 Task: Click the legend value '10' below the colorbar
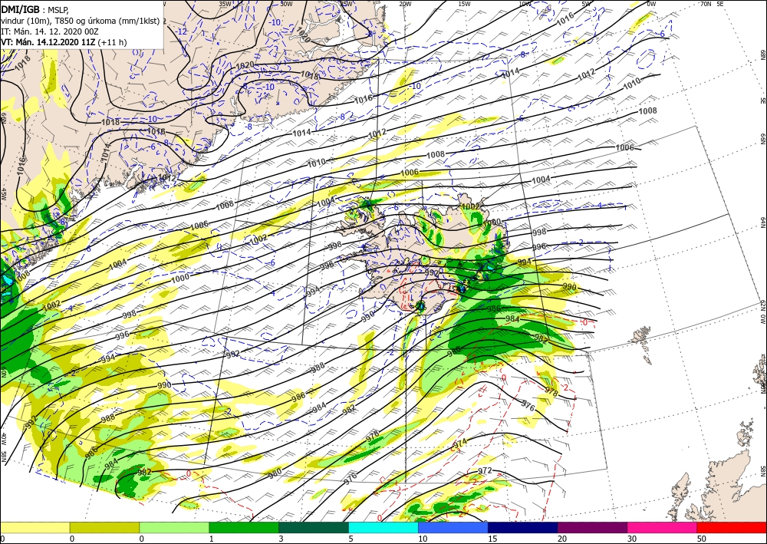tap(422, 539)
